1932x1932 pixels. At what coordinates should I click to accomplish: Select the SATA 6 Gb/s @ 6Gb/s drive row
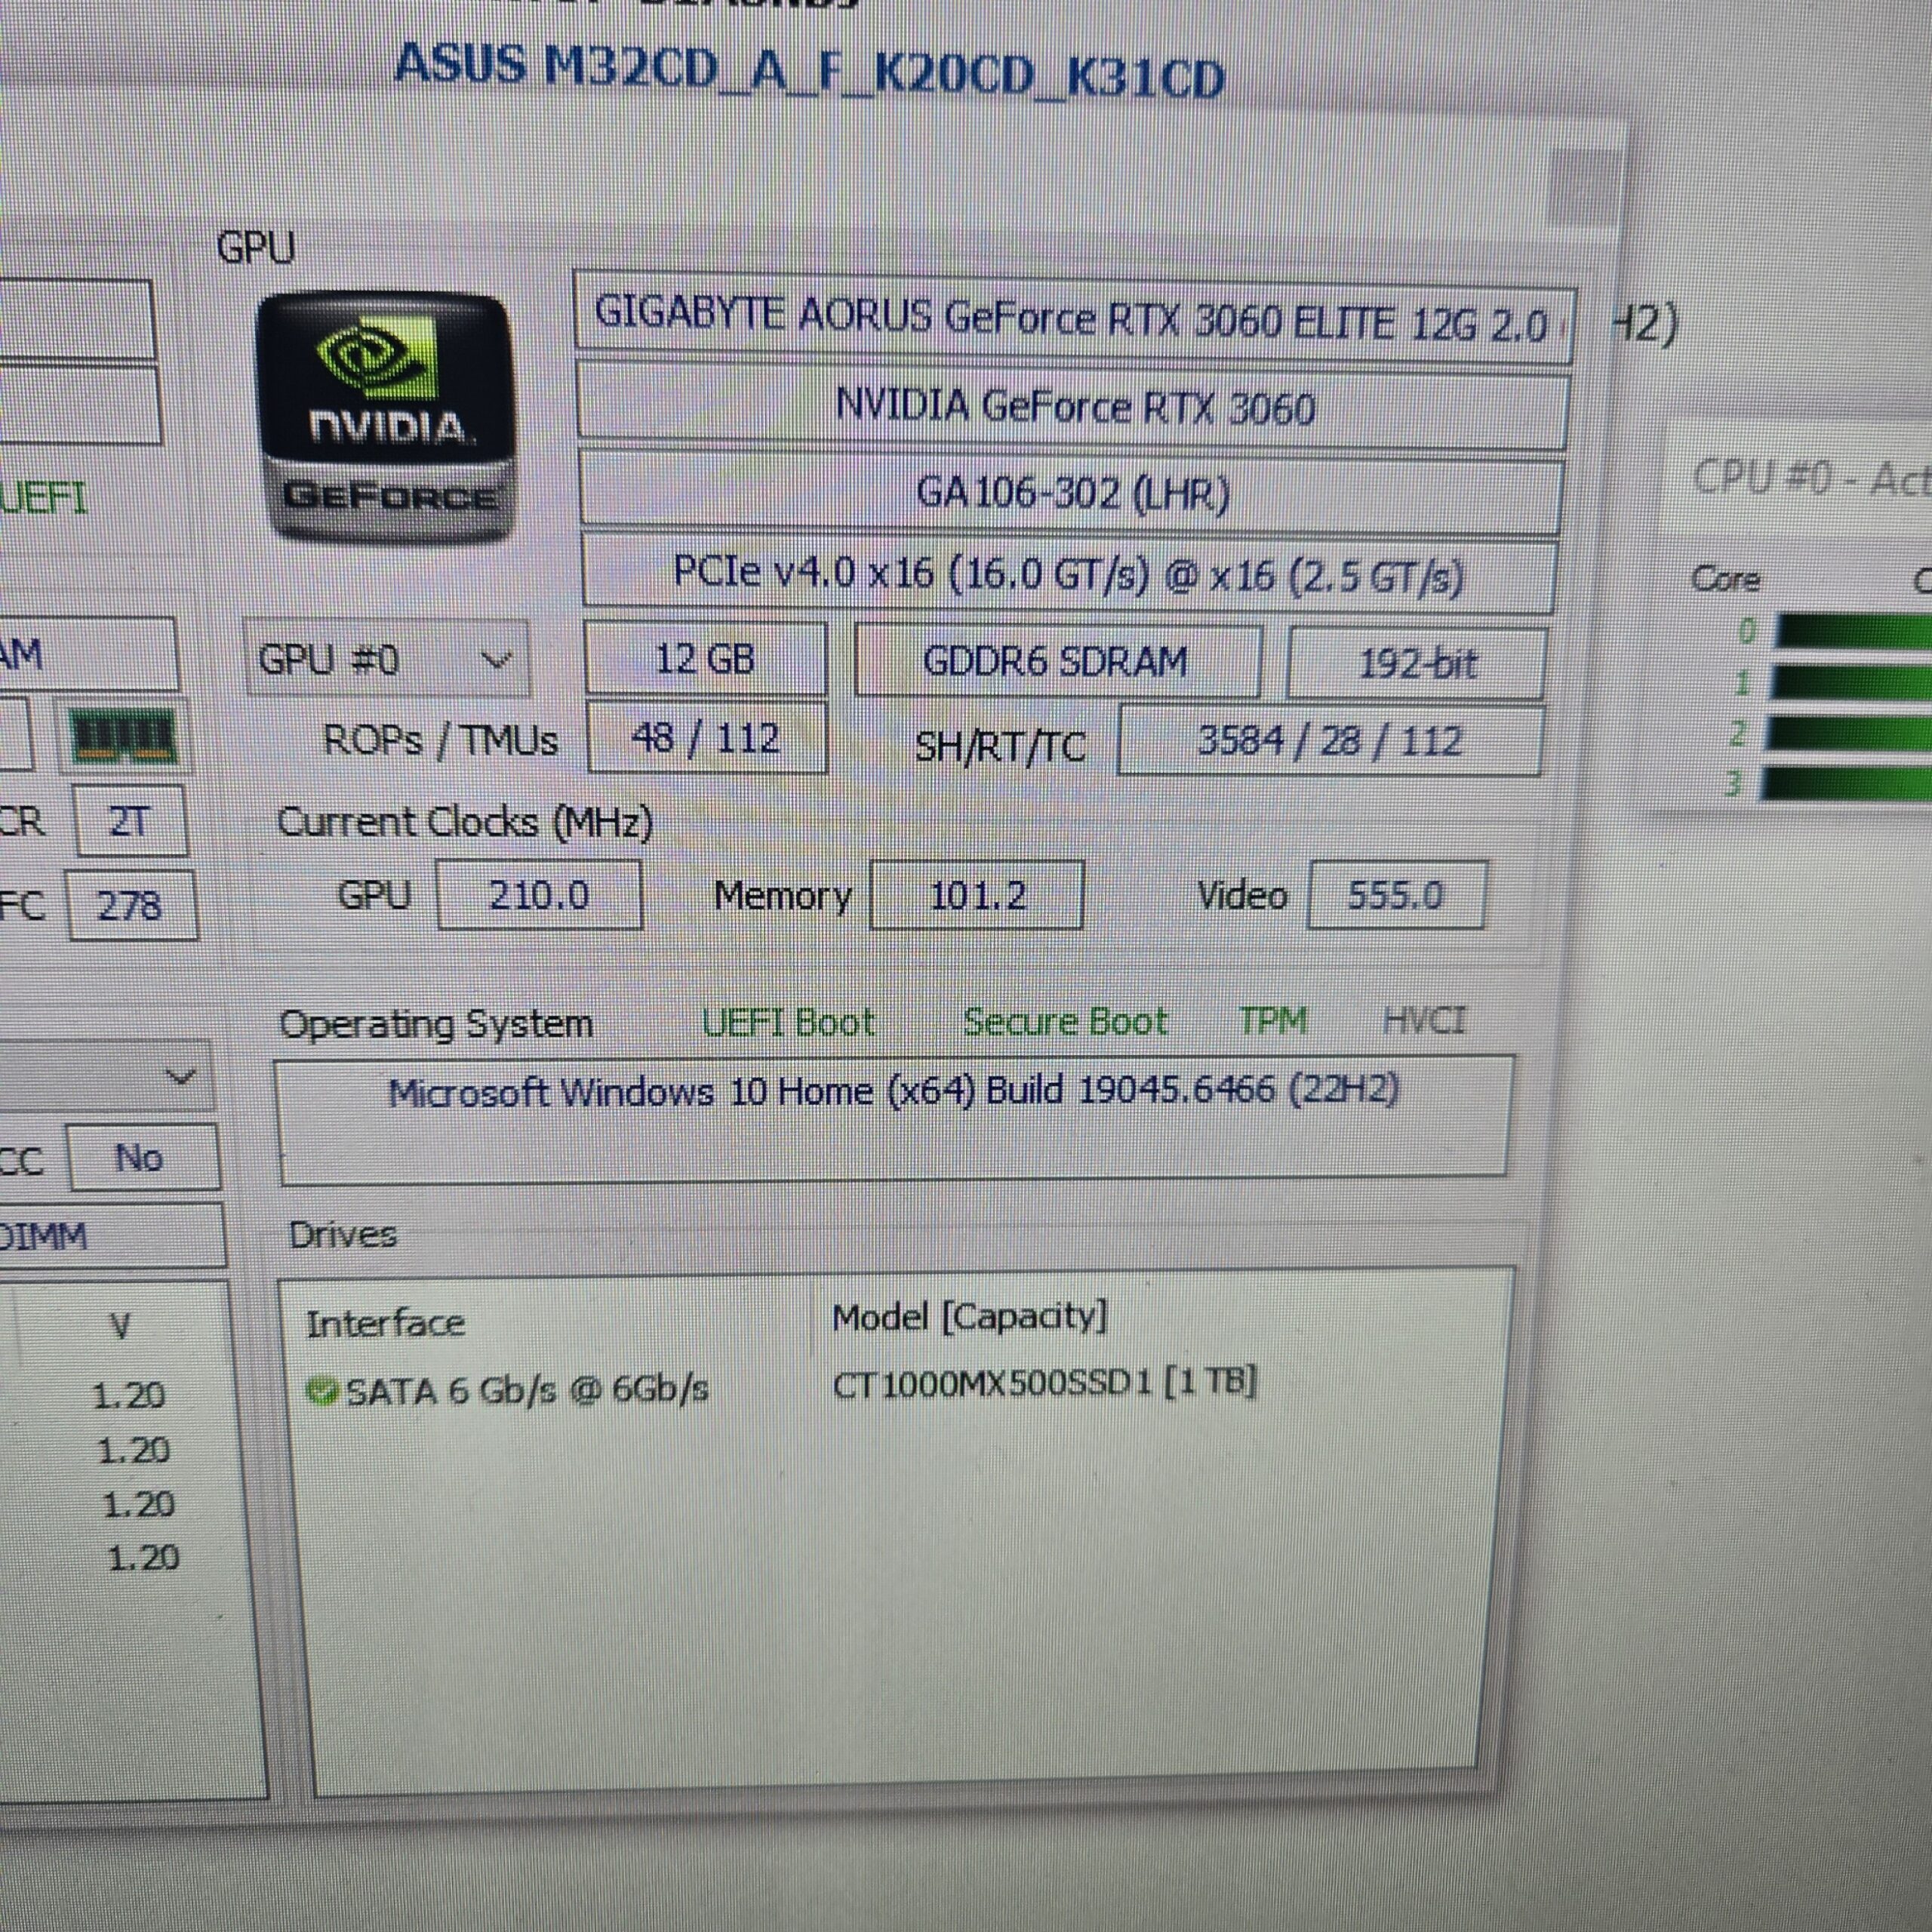point(782,1389)
